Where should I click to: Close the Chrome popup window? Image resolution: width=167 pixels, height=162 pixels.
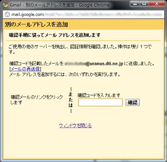click(156, 4)
